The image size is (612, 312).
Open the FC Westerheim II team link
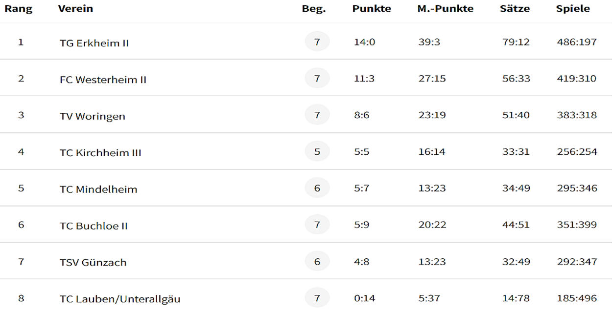103,80
